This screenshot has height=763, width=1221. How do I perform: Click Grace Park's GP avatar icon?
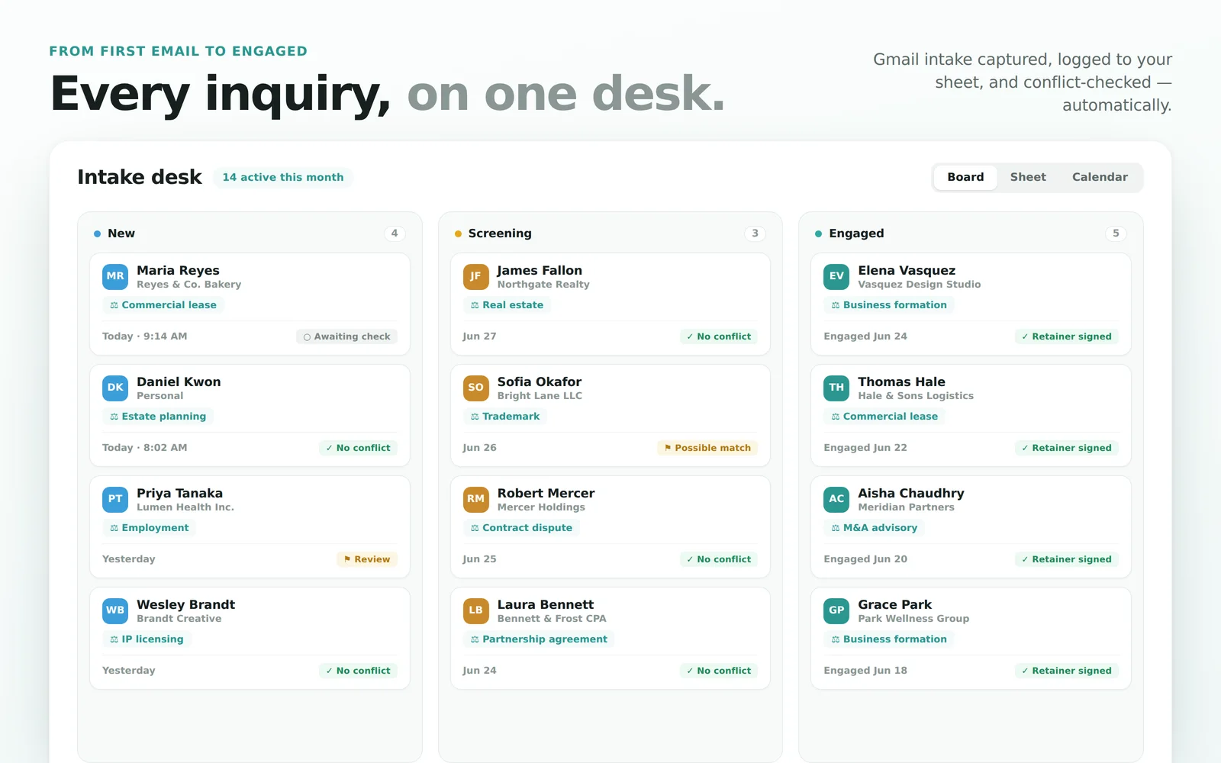point(836,610)
